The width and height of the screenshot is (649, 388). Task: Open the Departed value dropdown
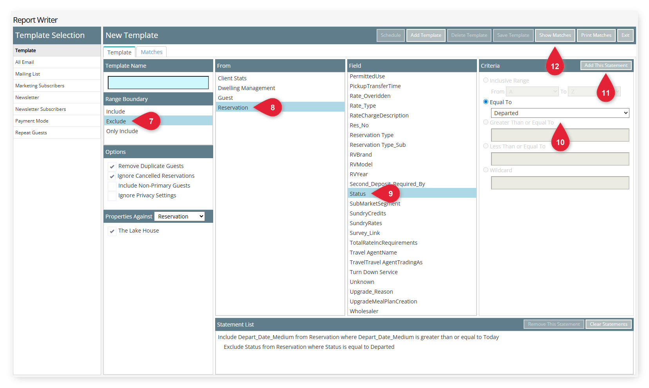[x=560, y=113]
